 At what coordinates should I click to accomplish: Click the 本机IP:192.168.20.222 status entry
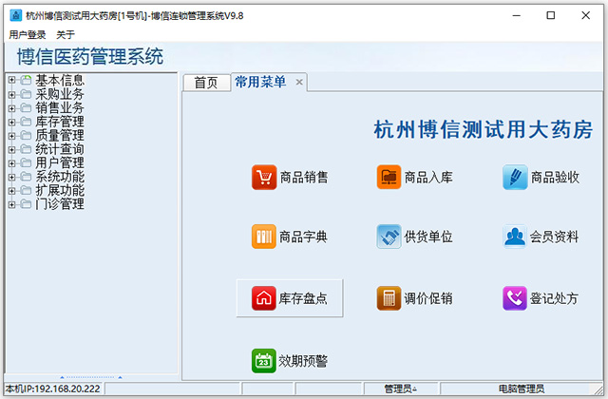point(53,389)
